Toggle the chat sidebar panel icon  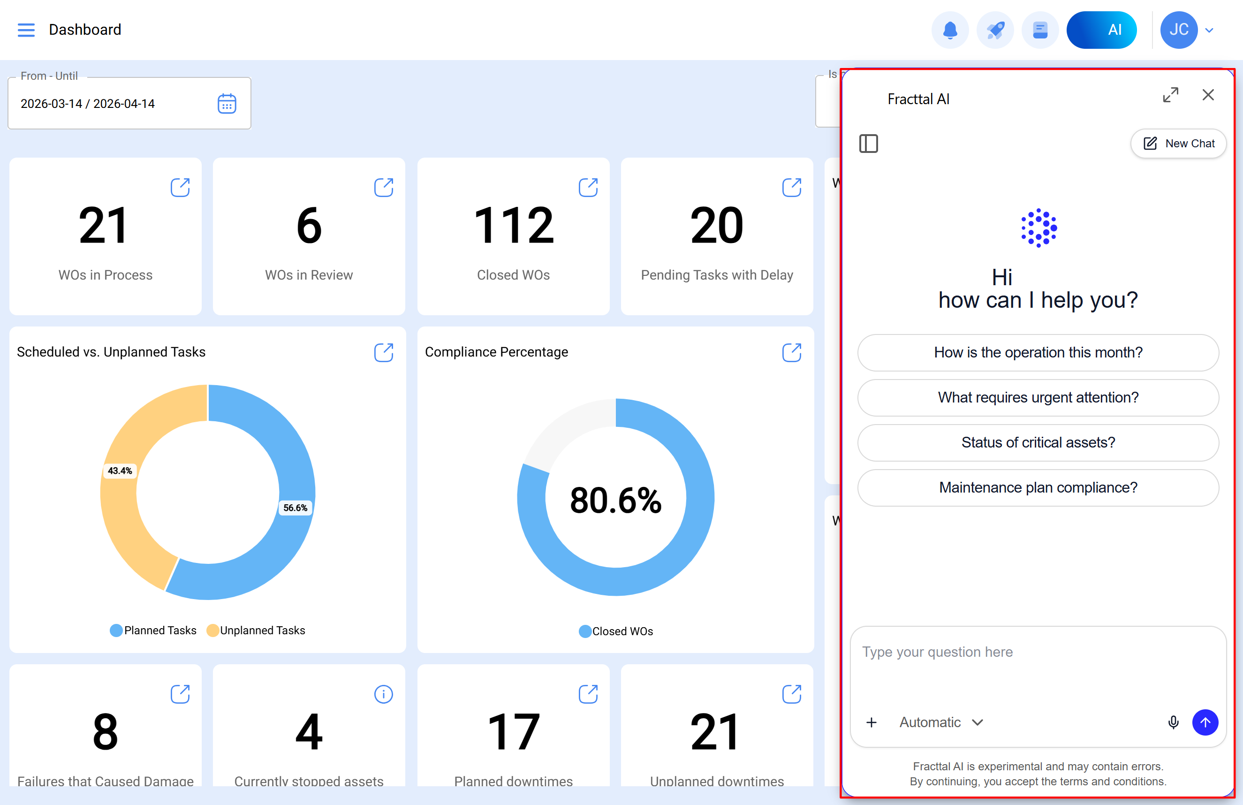click(868, 143)
